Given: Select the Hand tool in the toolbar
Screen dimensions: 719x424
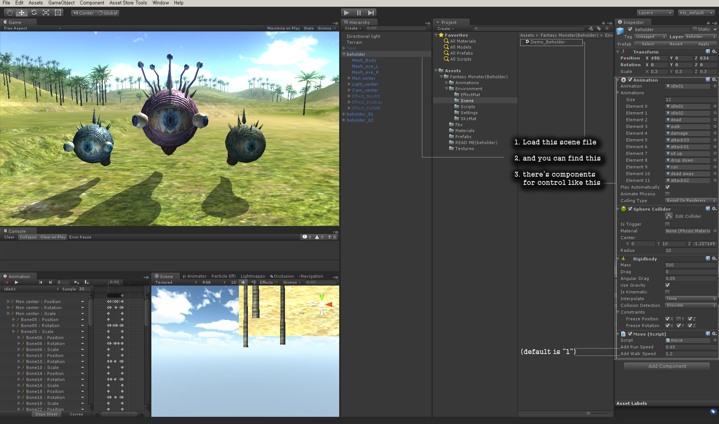Looking at the screenshot, I should click(x=10, y=13).
